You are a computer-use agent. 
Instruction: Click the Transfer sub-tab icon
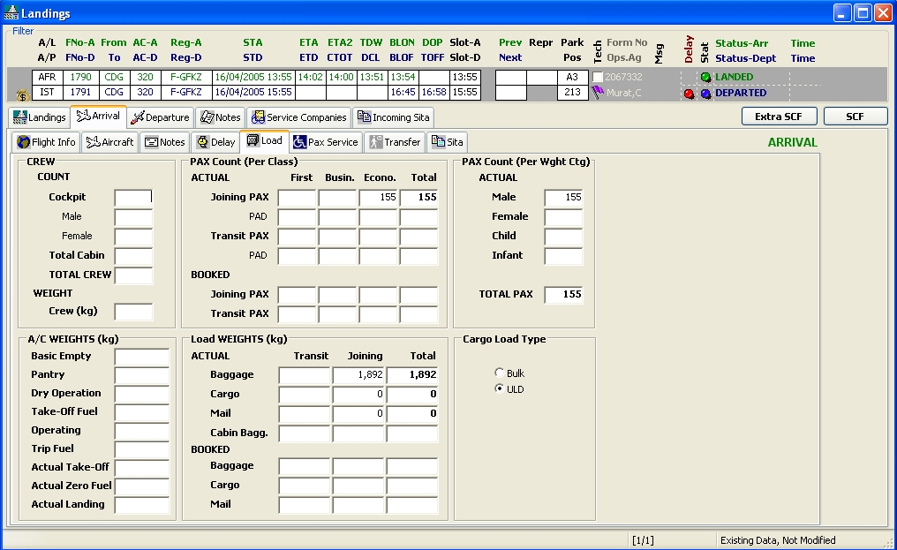377,142
